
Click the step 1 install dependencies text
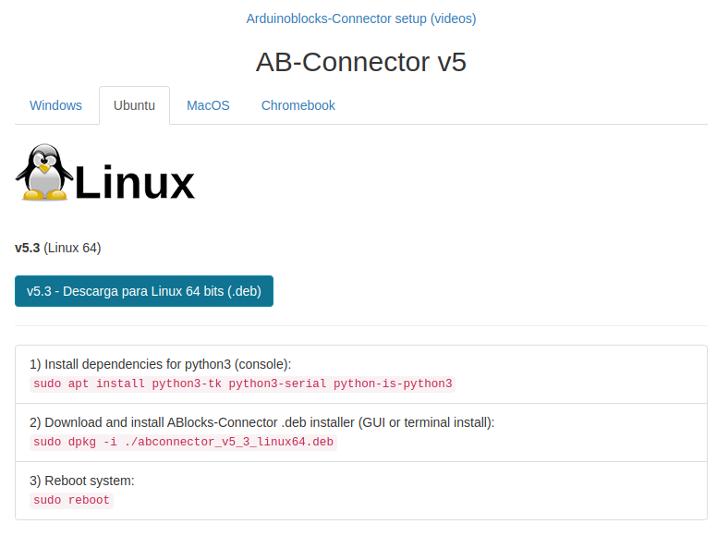[x=161, y=364]
